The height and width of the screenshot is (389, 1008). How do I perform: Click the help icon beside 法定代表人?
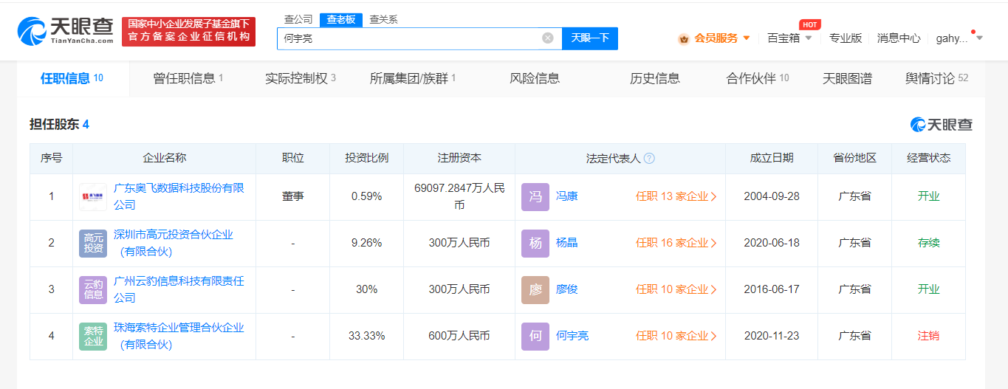pos(649,159)
